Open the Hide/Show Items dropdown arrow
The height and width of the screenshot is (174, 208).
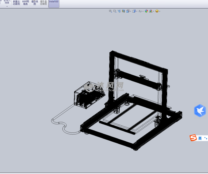[143, 11]
